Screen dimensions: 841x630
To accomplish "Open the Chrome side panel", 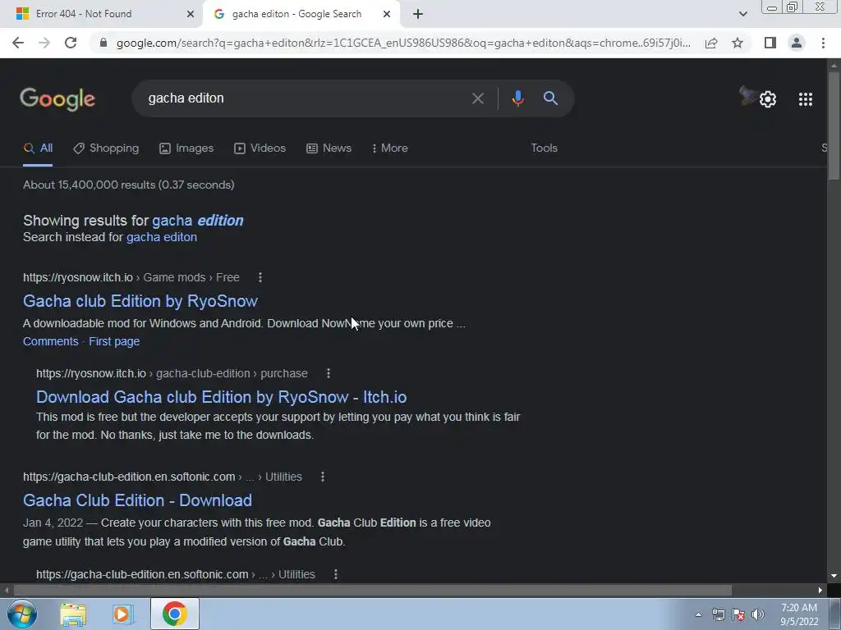I will click(x=770, y=43).
